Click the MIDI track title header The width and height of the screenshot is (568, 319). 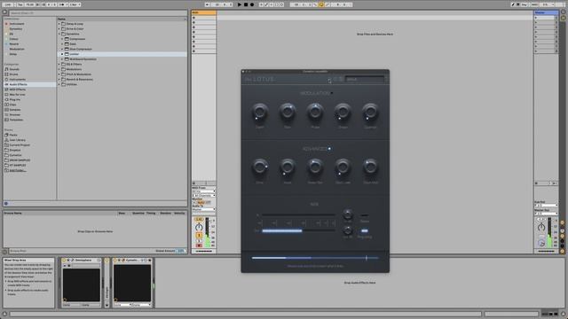[203, 12]
